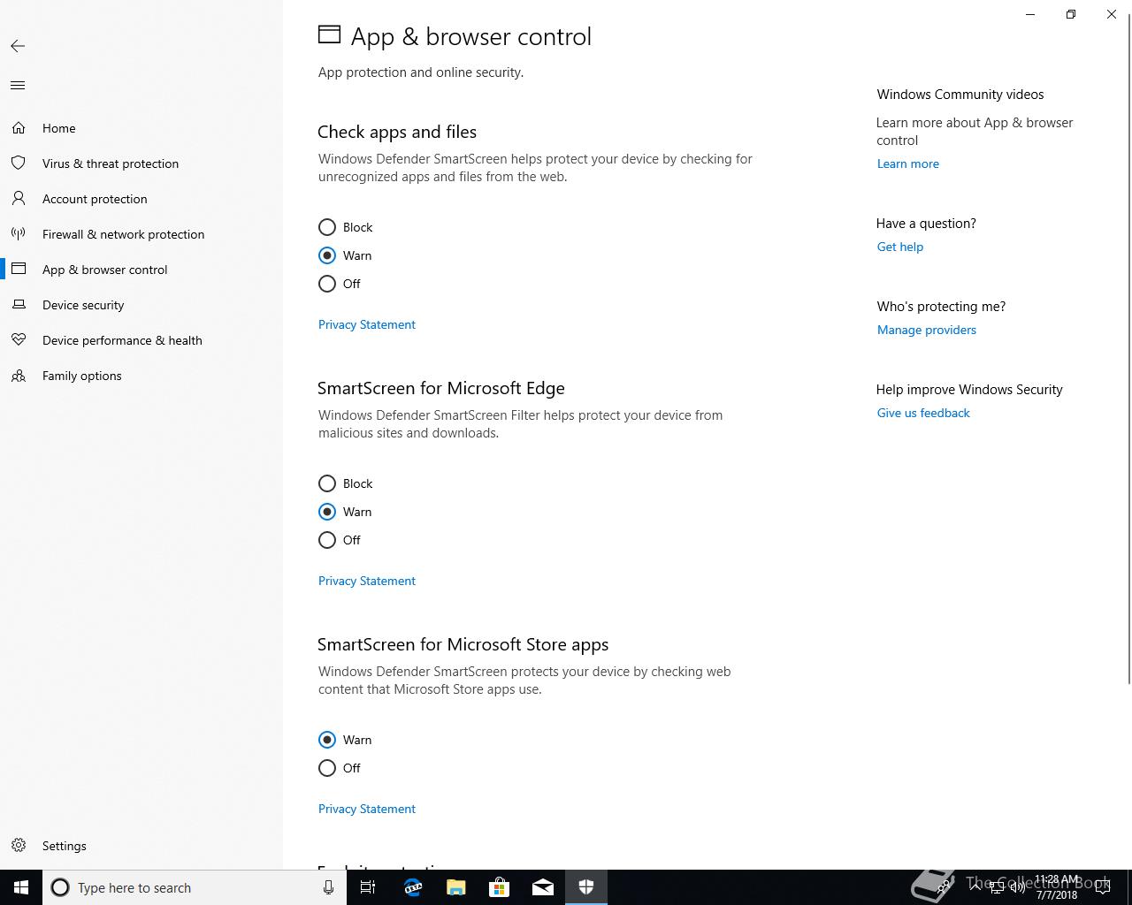Show hidden system tray icons
The image size is (1132, 905).
(975, 887)
